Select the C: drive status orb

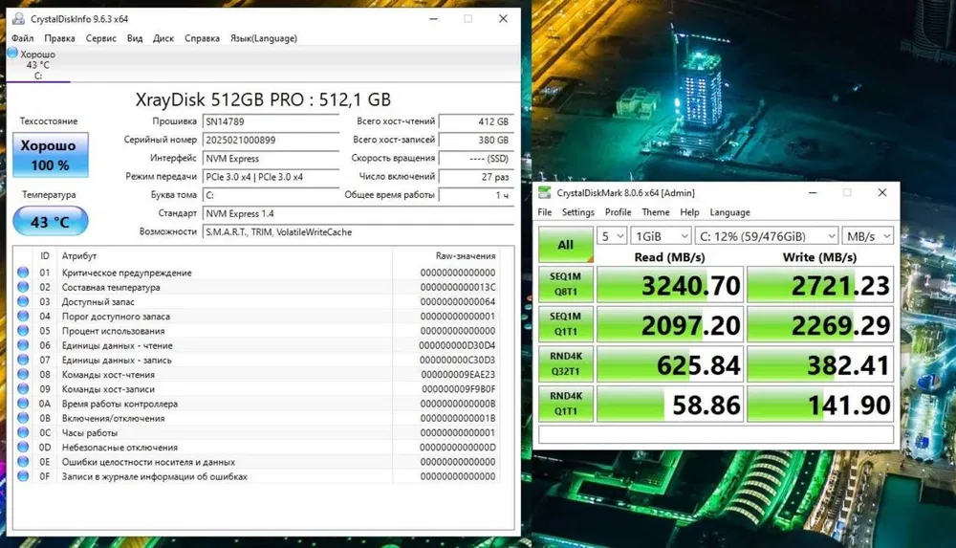coord(12,54)
